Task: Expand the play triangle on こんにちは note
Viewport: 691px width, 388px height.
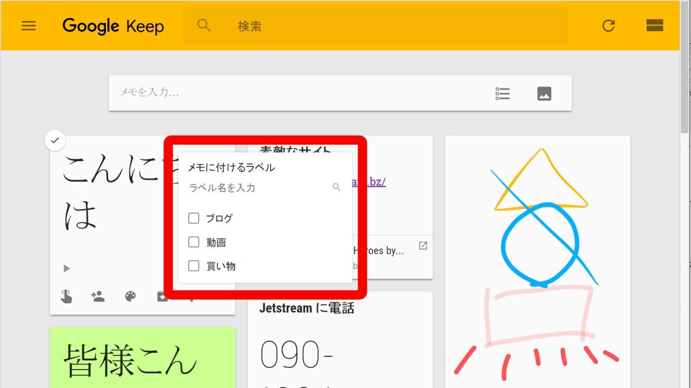Action: coord(67,269)
